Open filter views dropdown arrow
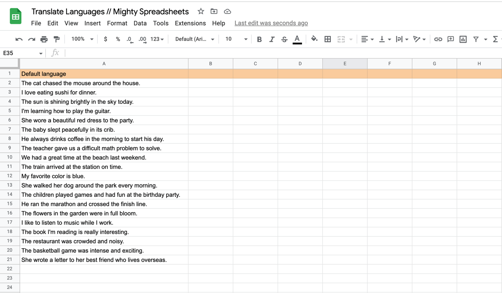502x293 pixels. point(486,39)
